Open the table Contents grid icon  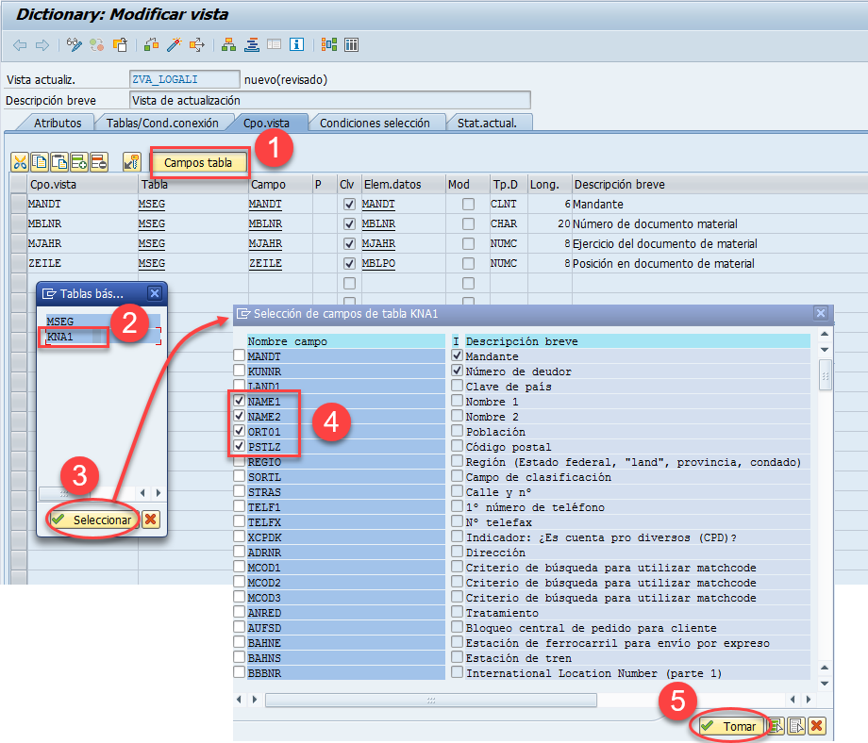click(x=352, y=45)
